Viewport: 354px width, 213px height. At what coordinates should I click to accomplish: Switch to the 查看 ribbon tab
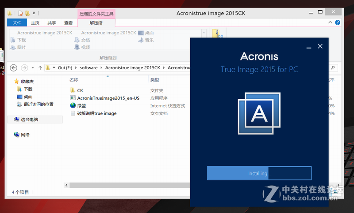point(69,22)
